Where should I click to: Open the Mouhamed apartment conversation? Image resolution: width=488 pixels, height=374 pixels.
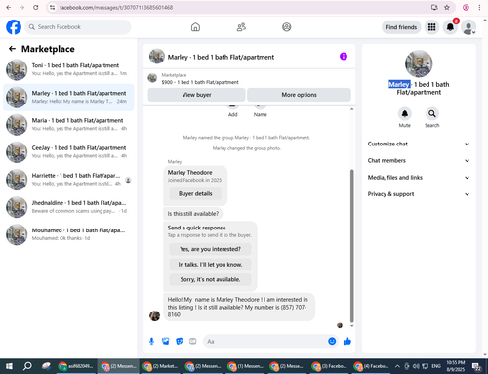coord(68,234)
